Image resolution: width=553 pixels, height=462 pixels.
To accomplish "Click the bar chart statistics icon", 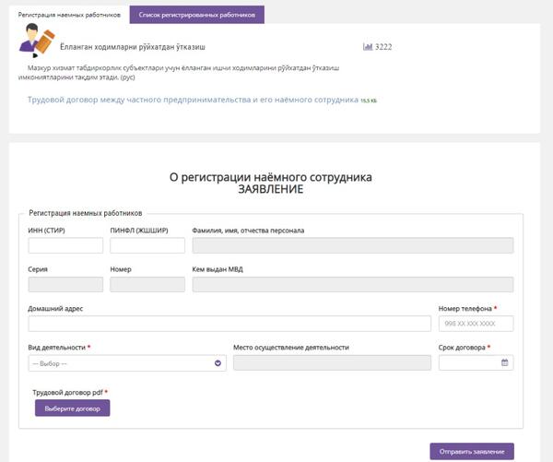I will coord(368,45).
